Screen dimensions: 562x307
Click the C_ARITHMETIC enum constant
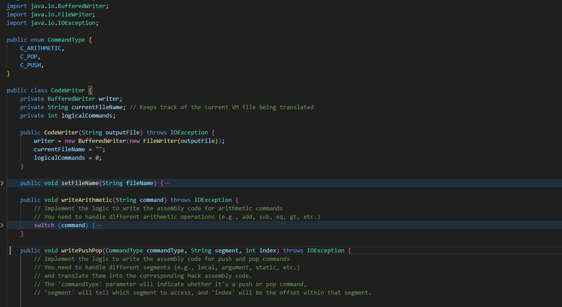point(40,48)
